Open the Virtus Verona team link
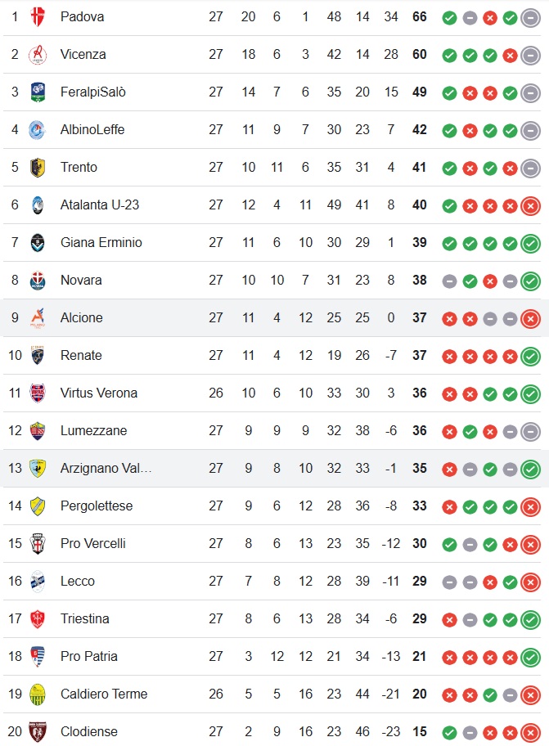 98,393
